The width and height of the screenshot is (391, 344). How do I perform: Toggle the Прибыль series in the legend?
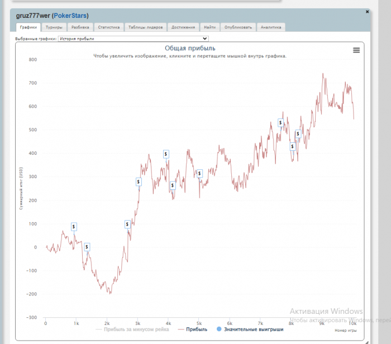[193, 329]
